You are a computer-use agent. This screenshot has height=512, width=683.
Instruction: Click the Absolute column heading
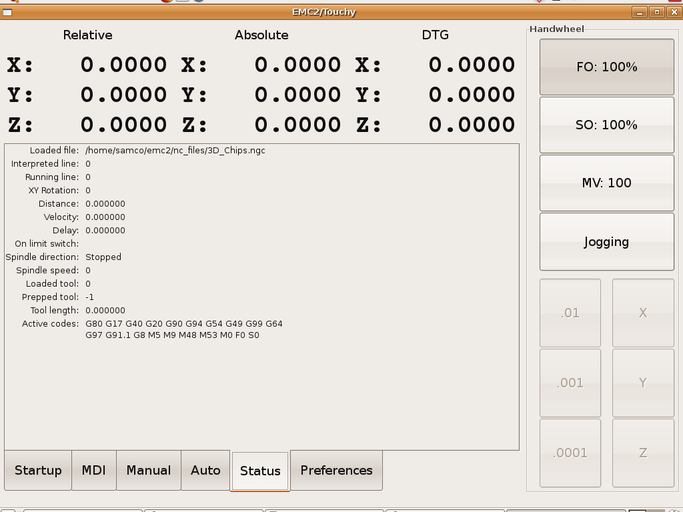261,35
